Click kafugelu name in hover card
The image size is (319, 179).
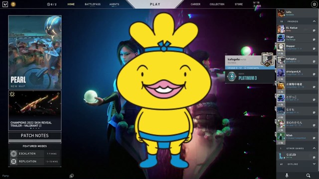click(x=234, y=59)
